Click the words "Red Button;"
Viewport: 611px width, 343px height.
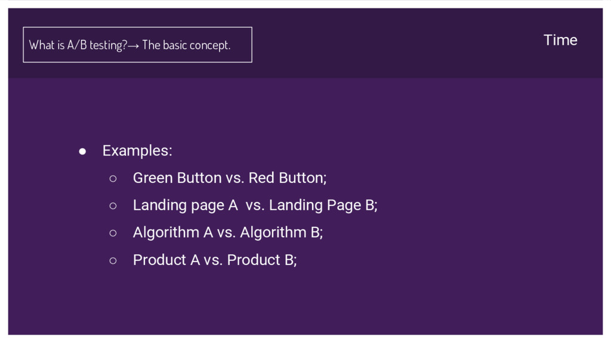pos(288,178)
